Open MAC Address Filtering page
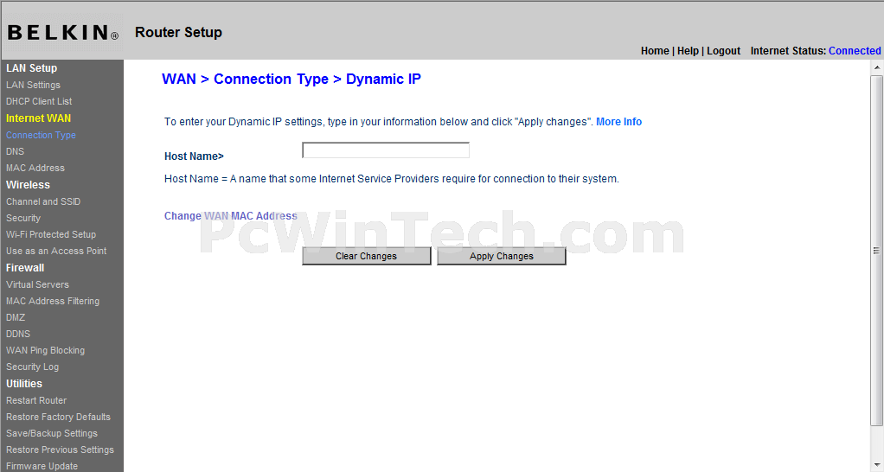This screenshot has width=884, height=472. coord(53,301)
